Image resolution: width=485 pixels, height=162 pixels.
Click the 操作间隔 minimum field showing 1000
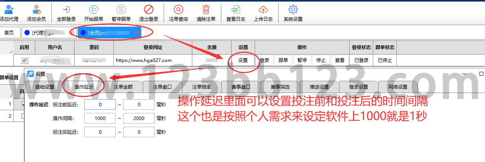coord(100,118)
